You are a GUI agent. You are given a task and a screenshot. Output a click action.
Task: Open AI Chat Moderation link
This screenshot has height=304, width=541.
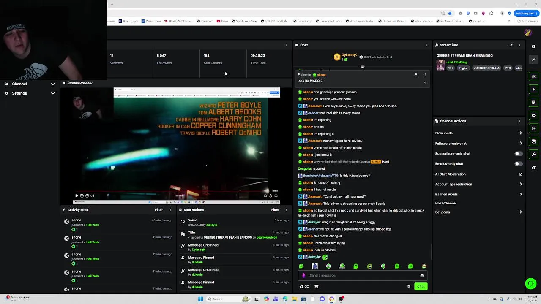pyautogui.click(x=479, y=174)
